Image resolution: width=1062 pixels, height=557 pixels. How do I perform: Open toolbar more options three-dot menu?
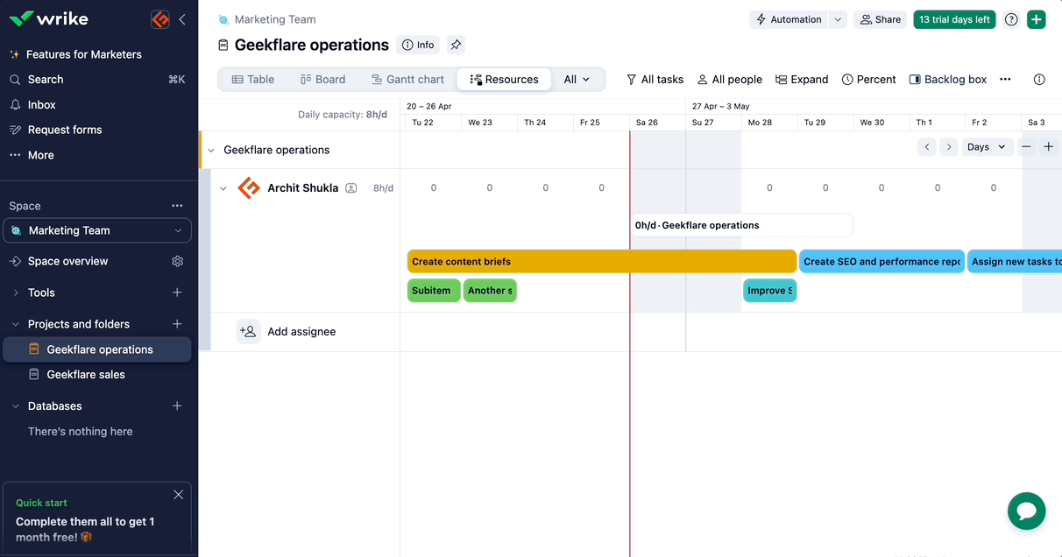pos(1005,80)
